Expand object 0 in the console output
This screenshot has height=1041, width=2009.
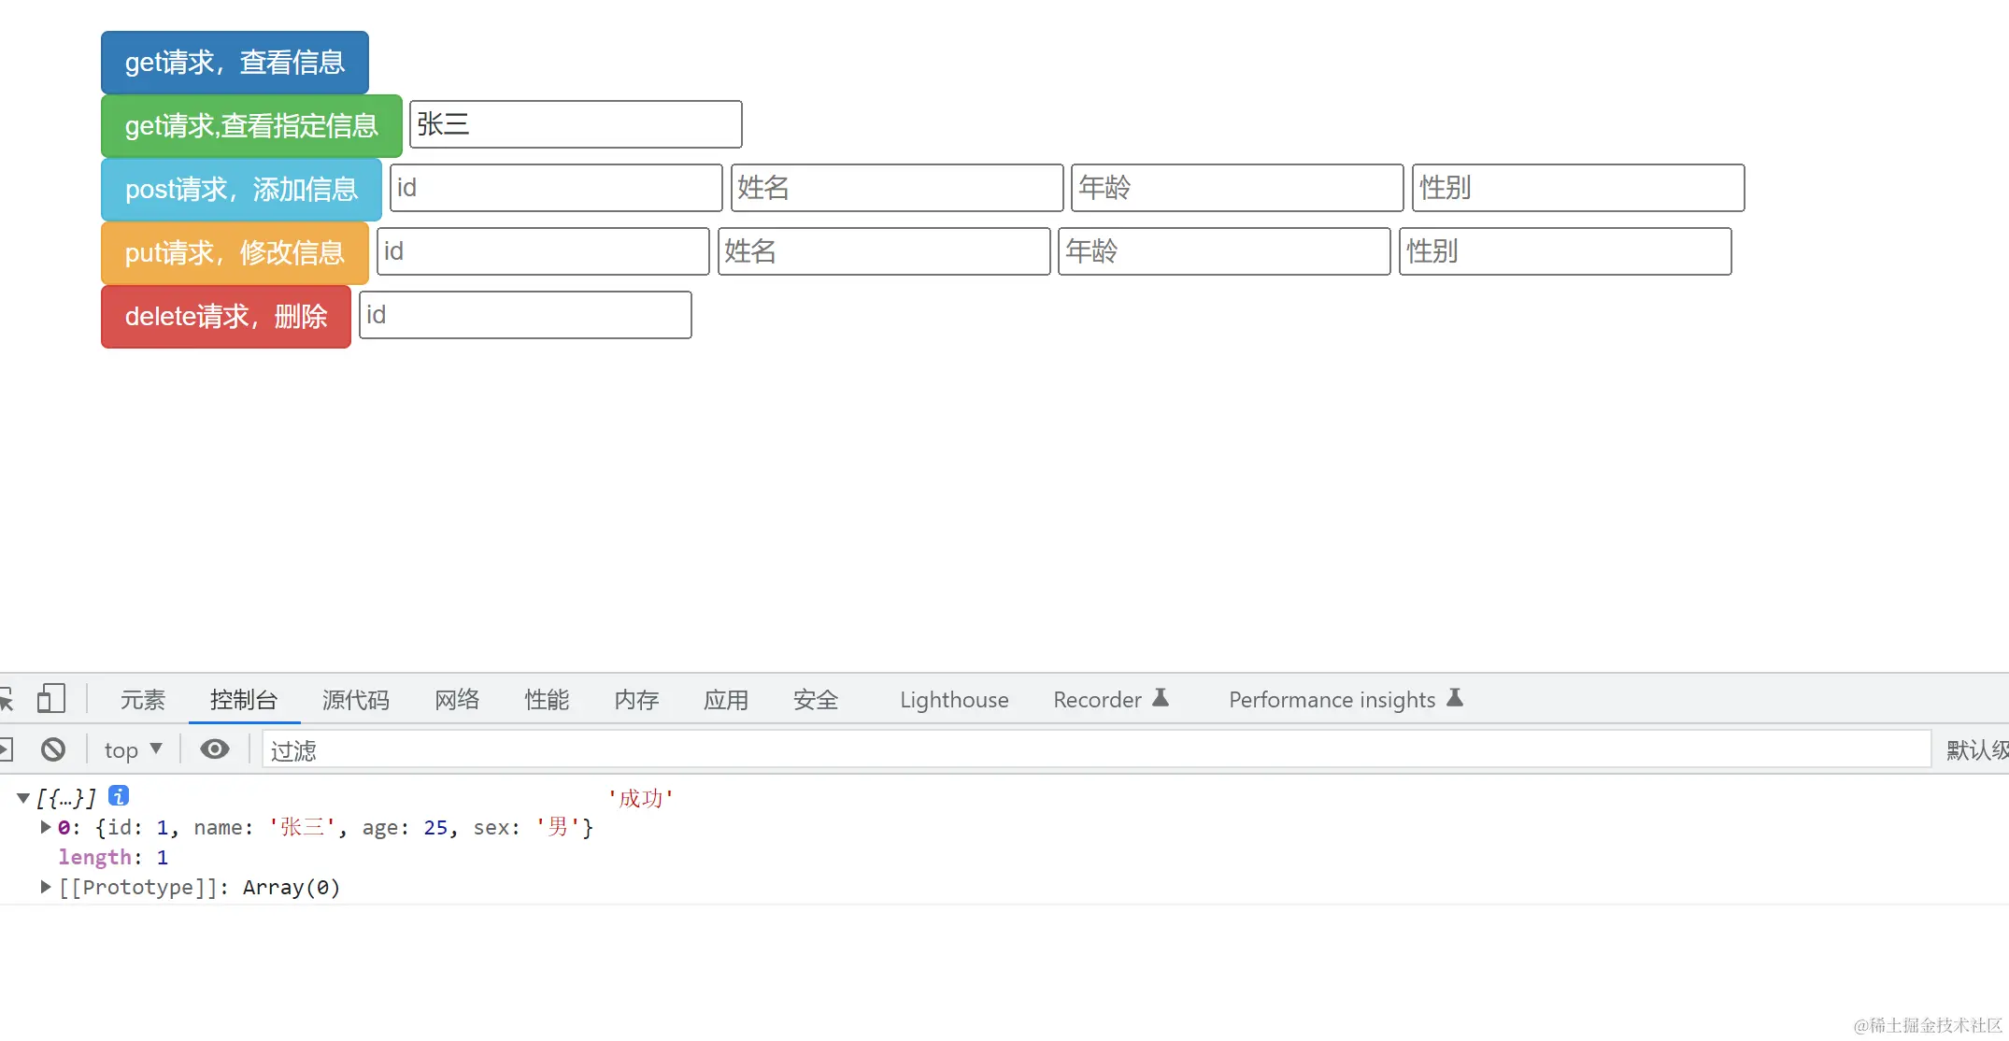44,827
